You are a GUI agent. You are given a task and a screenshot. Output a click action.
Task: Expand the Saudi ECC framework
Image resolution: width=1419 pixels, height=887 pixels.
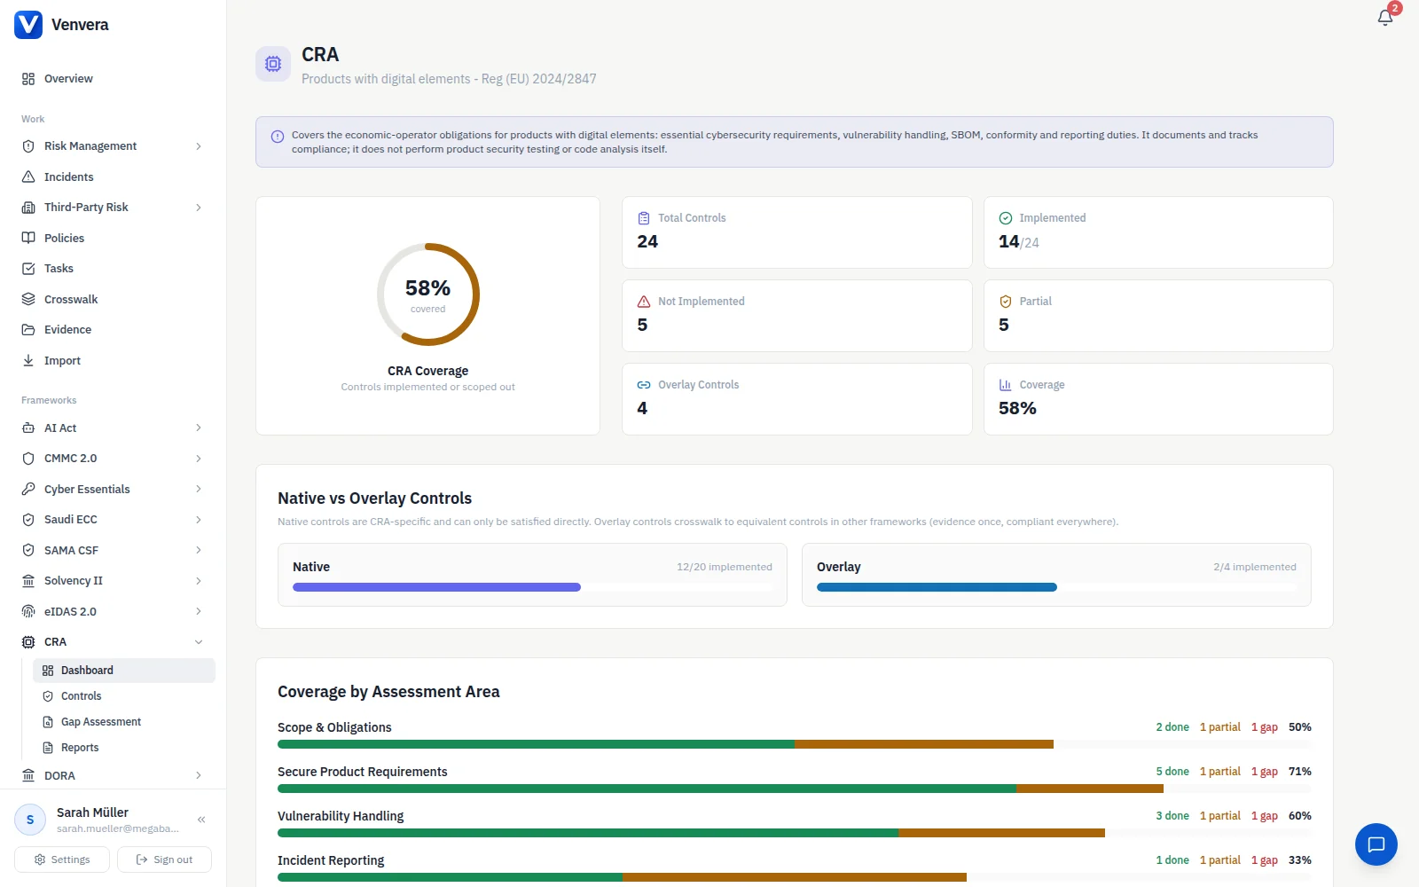(x=199, y=520)
